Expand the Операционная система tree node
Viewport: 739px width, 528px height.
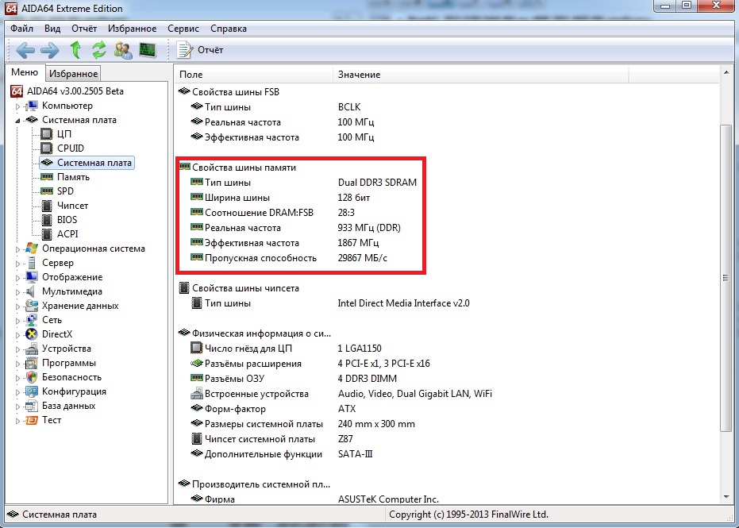[18, 249]
